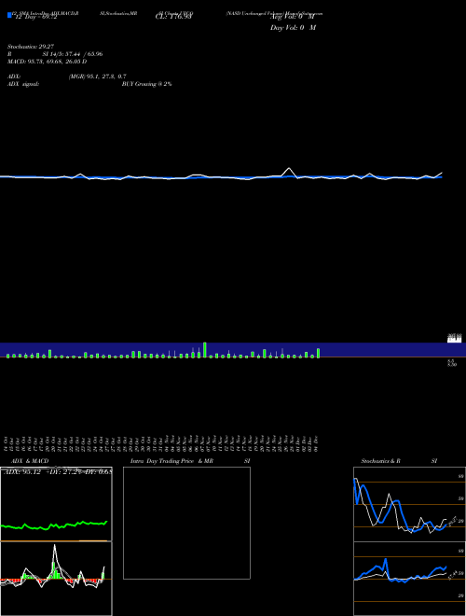Click the green ADX line in ADX panel
The image size is (466, 616).
[x=54, y=525]
